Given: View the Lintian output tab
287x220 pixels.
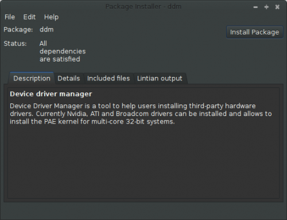Looking at the screenshot, I should click(x=160, y=78).
